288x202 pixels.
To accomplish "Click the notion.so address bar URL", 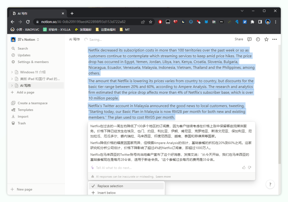I will 83,22.
